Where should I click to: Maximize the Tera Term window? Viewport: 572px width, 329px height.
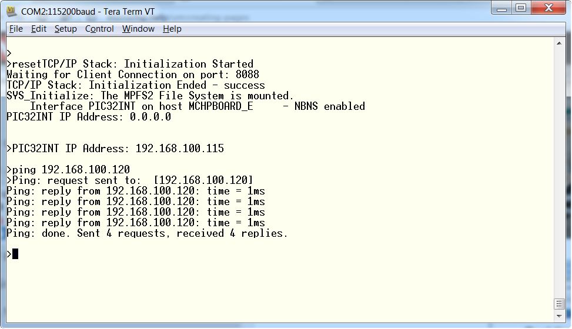click(521, 8)
